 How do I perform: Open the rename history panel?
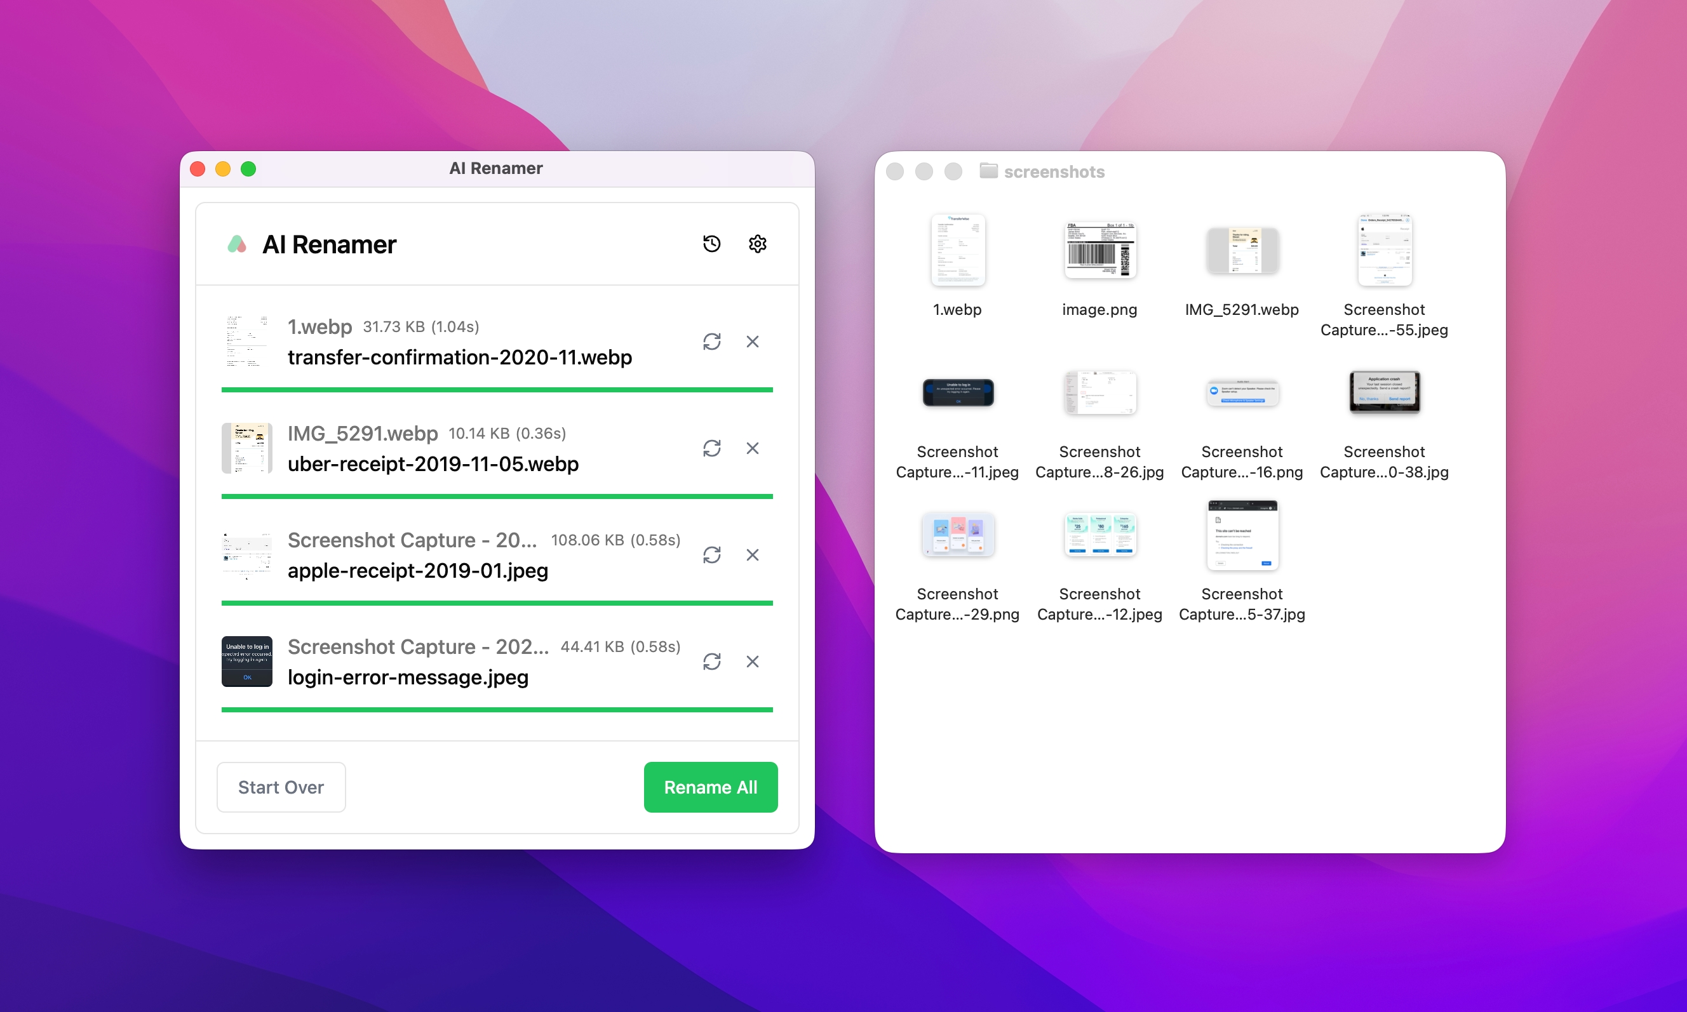pos(711,243)
